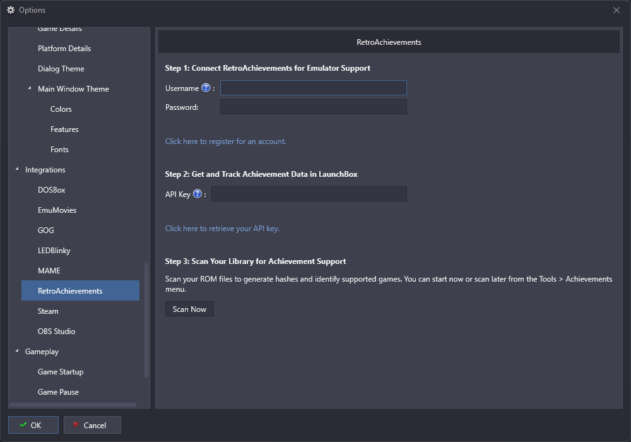Select Main Window Theme in the tree

tap(73, 89)
